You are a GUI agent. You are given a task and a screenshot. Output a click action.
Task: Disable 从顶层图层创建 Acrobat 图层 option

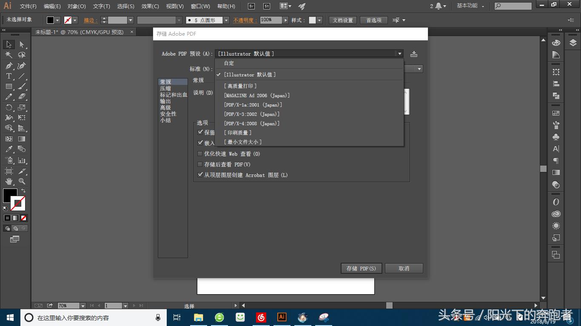[x=200, y=174]
